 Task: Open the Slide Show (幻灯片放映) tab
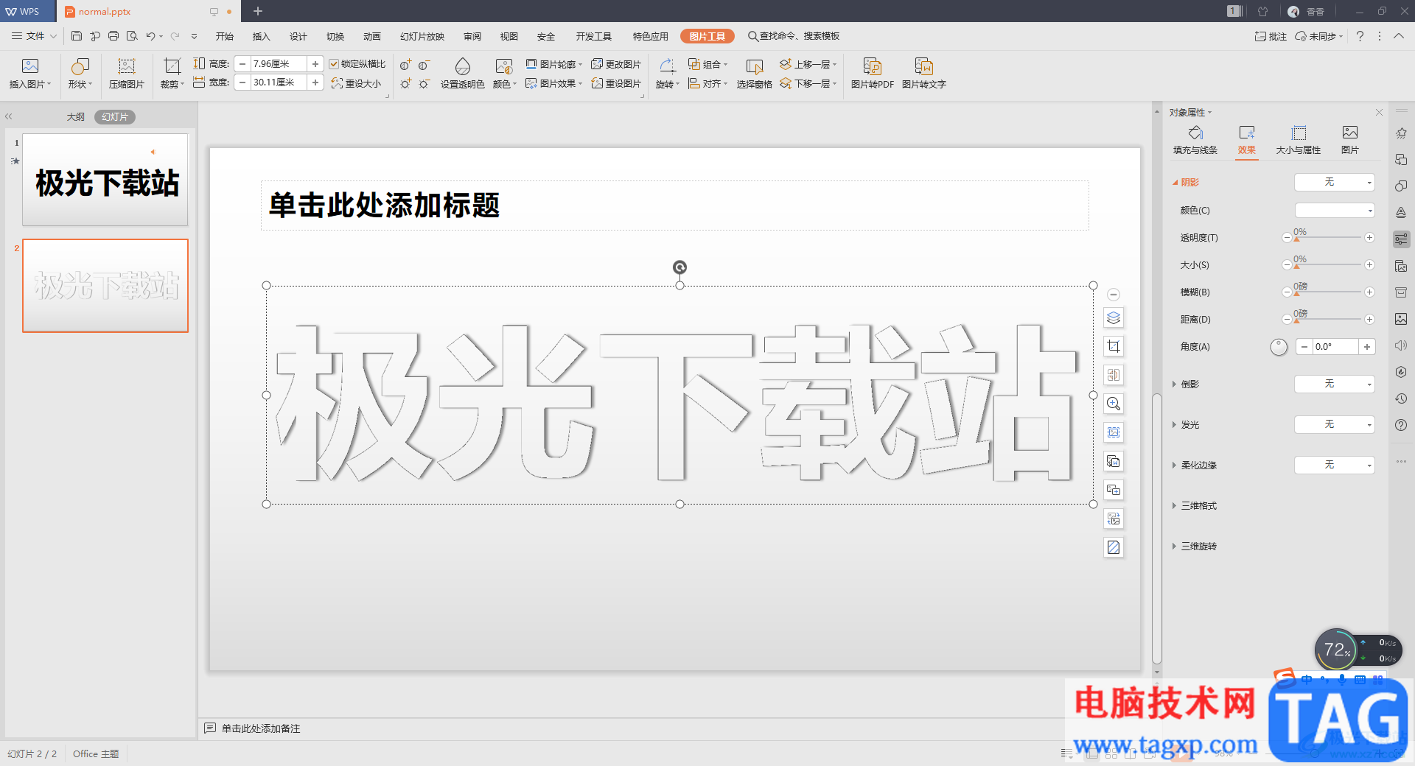pyautogui.click(x=422, y=36)
